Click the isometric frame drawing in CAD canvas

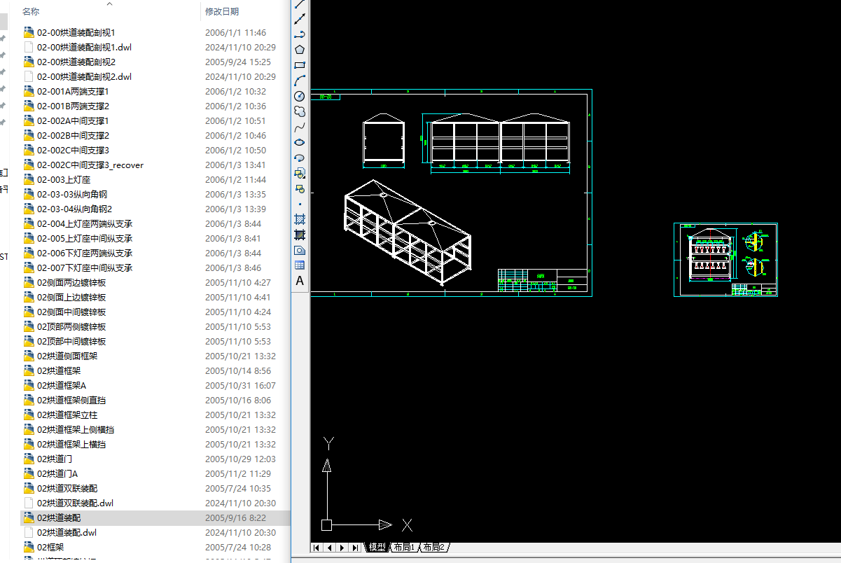coord(408,233)
